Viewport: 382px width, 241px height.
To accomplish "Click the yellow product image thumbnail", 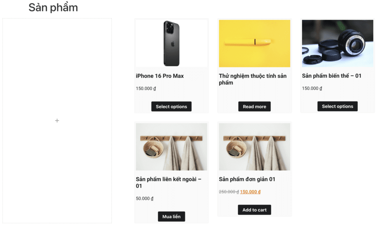I will tap(254, 44).
